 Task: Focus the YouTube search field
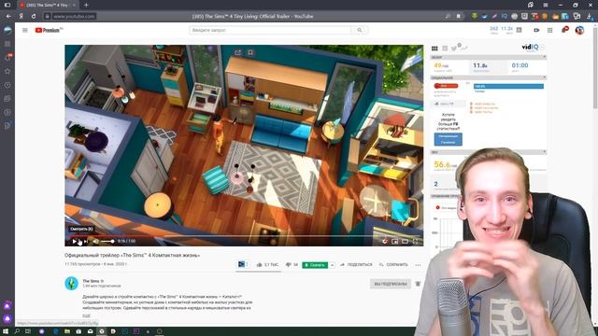[x=270, y=30]
